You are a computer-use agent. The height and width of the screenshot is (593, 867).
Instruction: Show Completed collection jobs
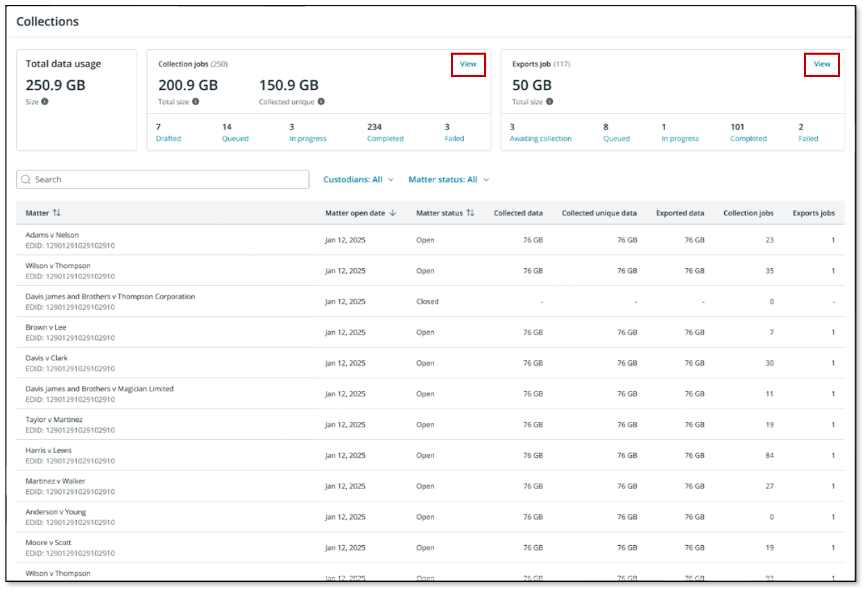385,139
